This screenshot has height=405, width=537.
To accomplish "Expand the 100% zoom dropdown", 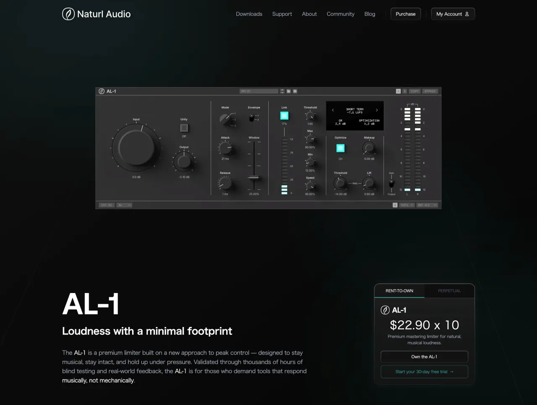I will (x=406, y=205).
